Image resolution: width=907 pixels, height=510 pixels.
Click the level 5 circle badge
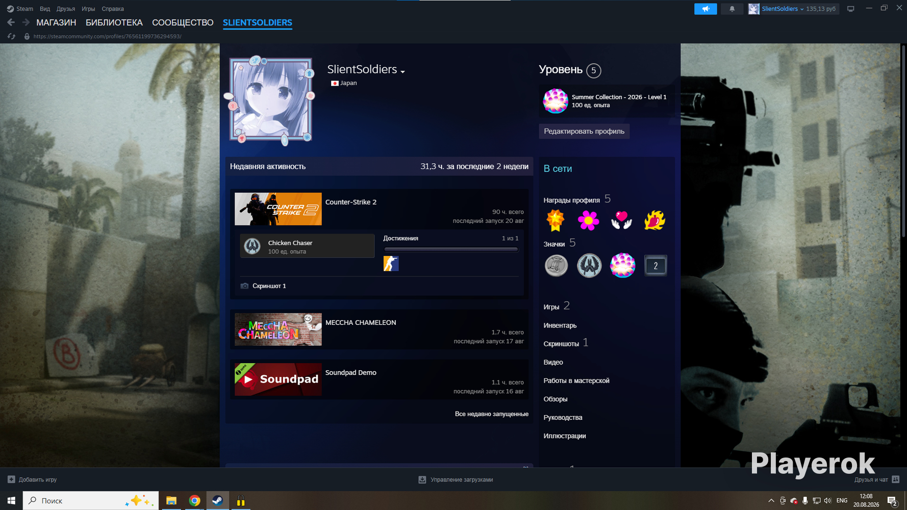pyautogui.click(x=593, y=70)
